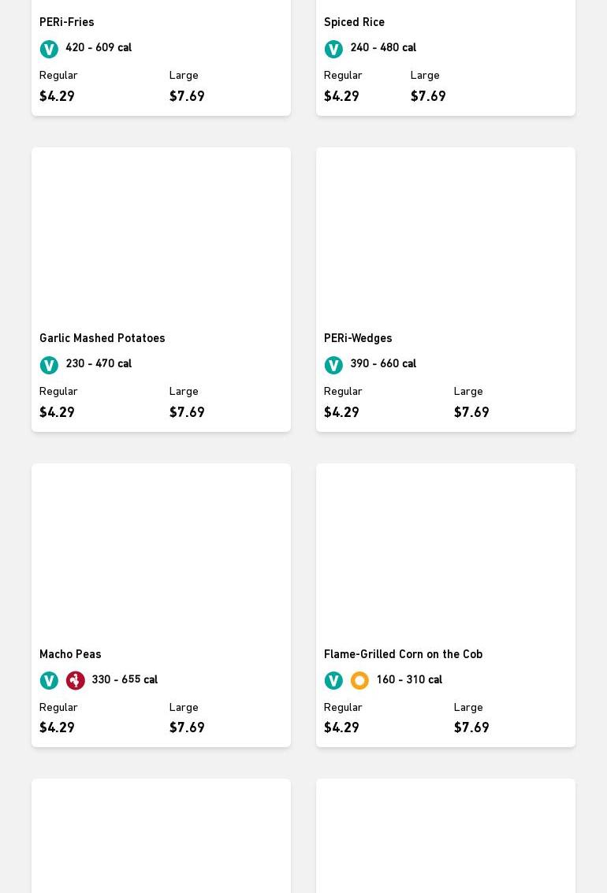Choose the Large $7.69 PERi-Fries price

pyautogui.click(x=187, y=96)
